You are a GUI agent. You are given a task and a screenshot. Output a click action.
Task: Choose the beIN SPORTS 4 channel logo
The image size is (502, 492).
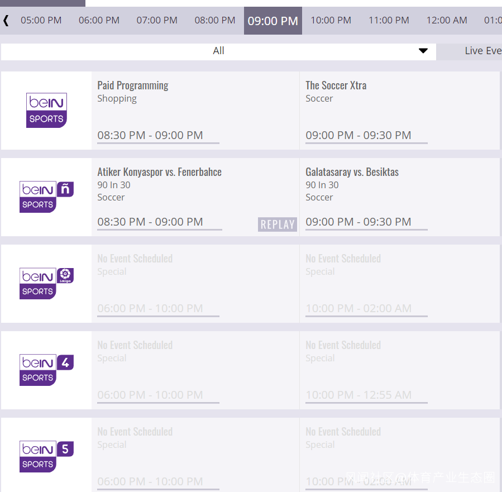tap(46, 370)
